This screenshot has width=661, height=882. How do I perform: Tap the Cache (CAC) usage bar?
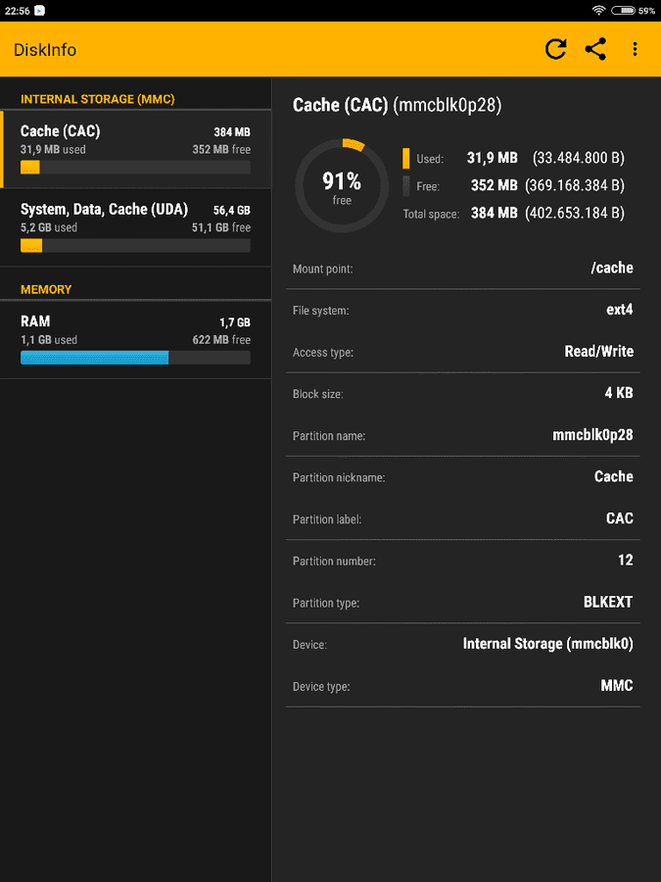coord(135,167)
